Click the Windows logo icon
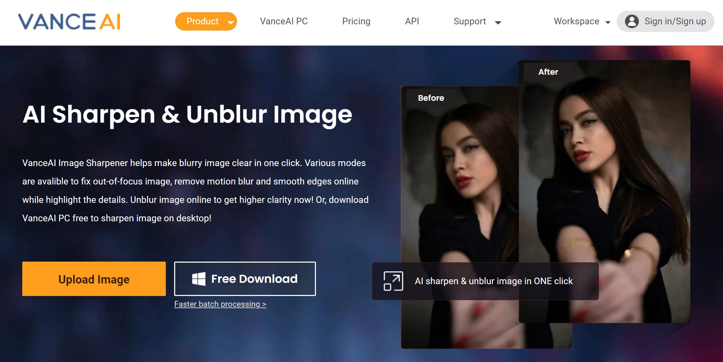 click(199, 279)
